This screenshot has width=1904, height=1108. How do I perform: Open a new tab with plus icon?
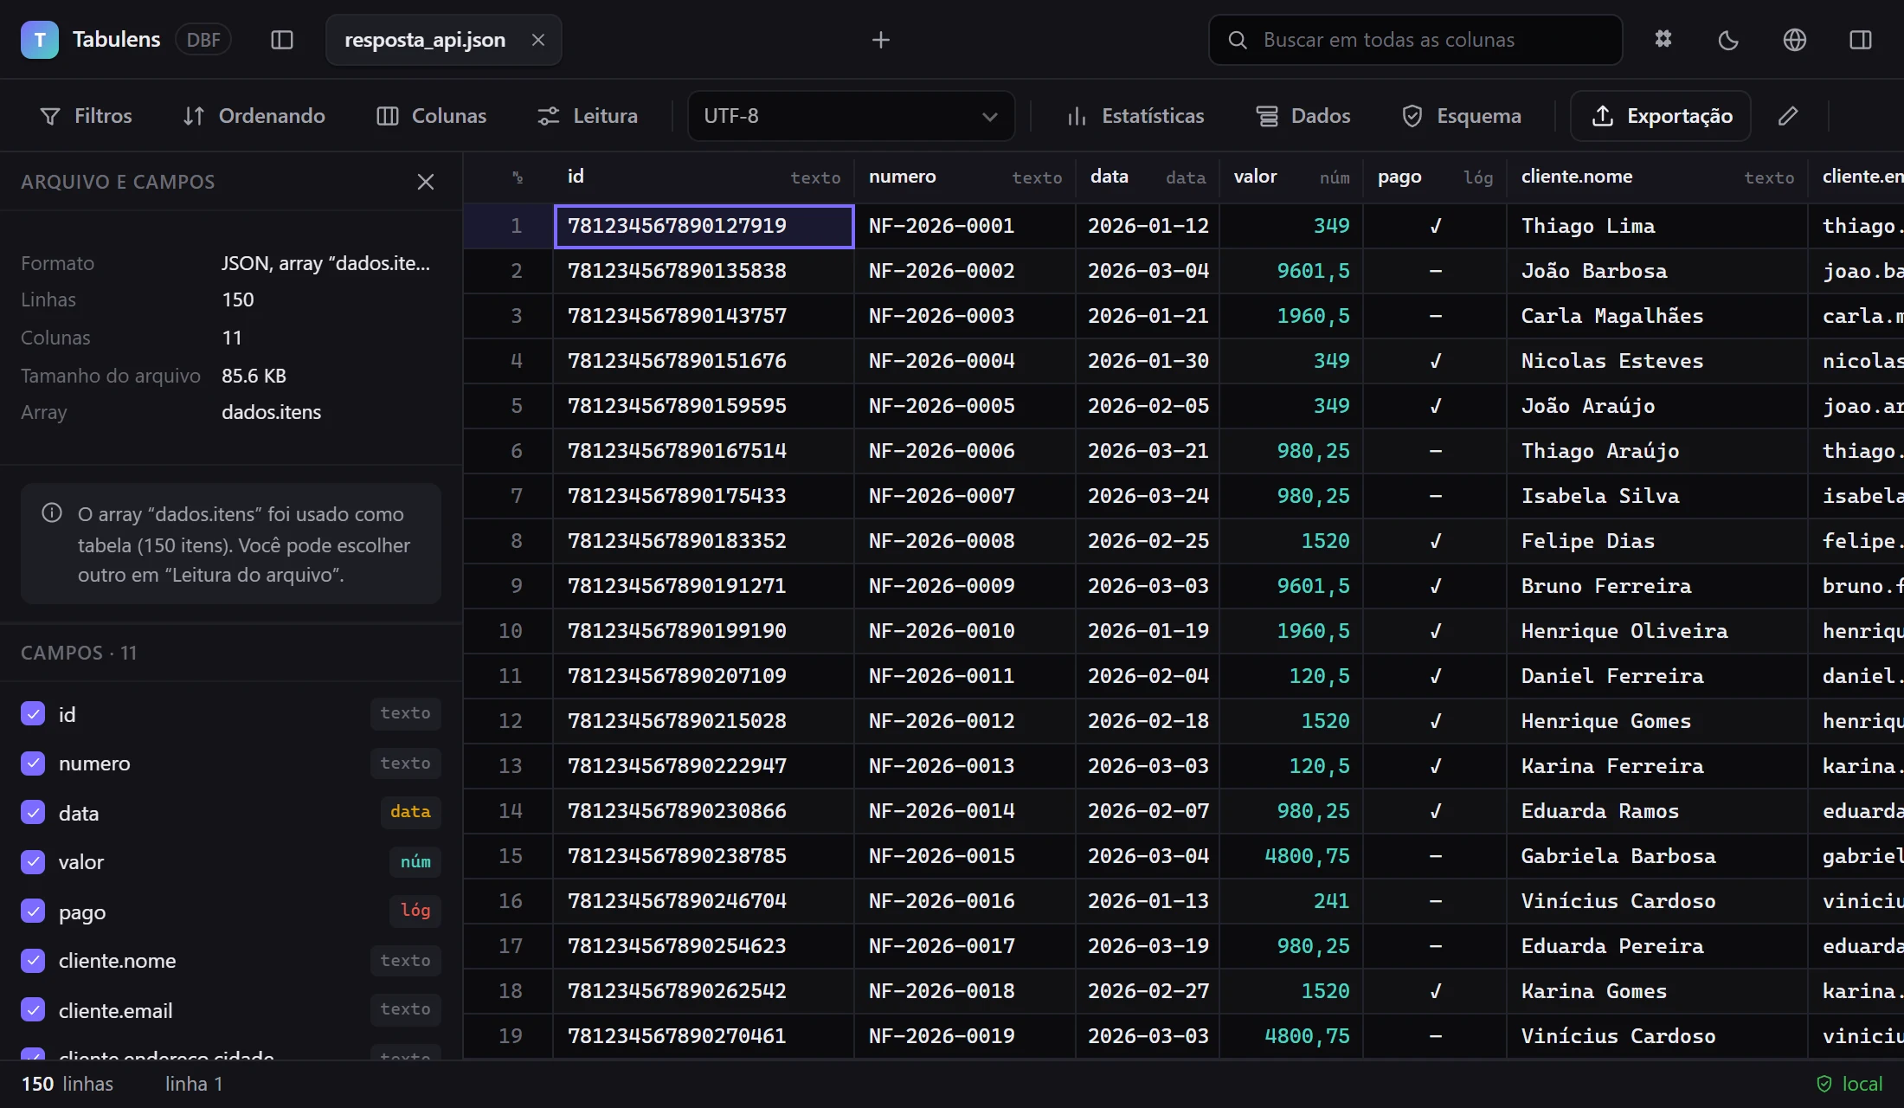pos(880,40)
